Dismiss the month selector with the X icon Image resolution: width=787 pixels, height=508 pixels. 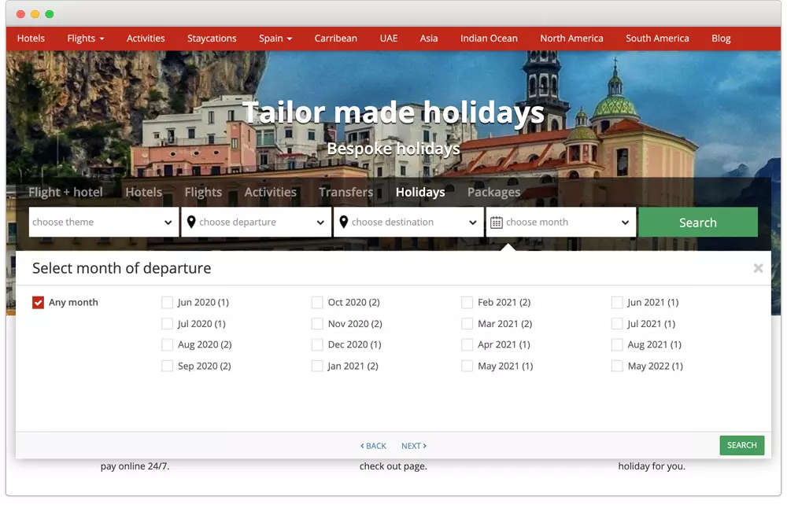tap(758, 268)
